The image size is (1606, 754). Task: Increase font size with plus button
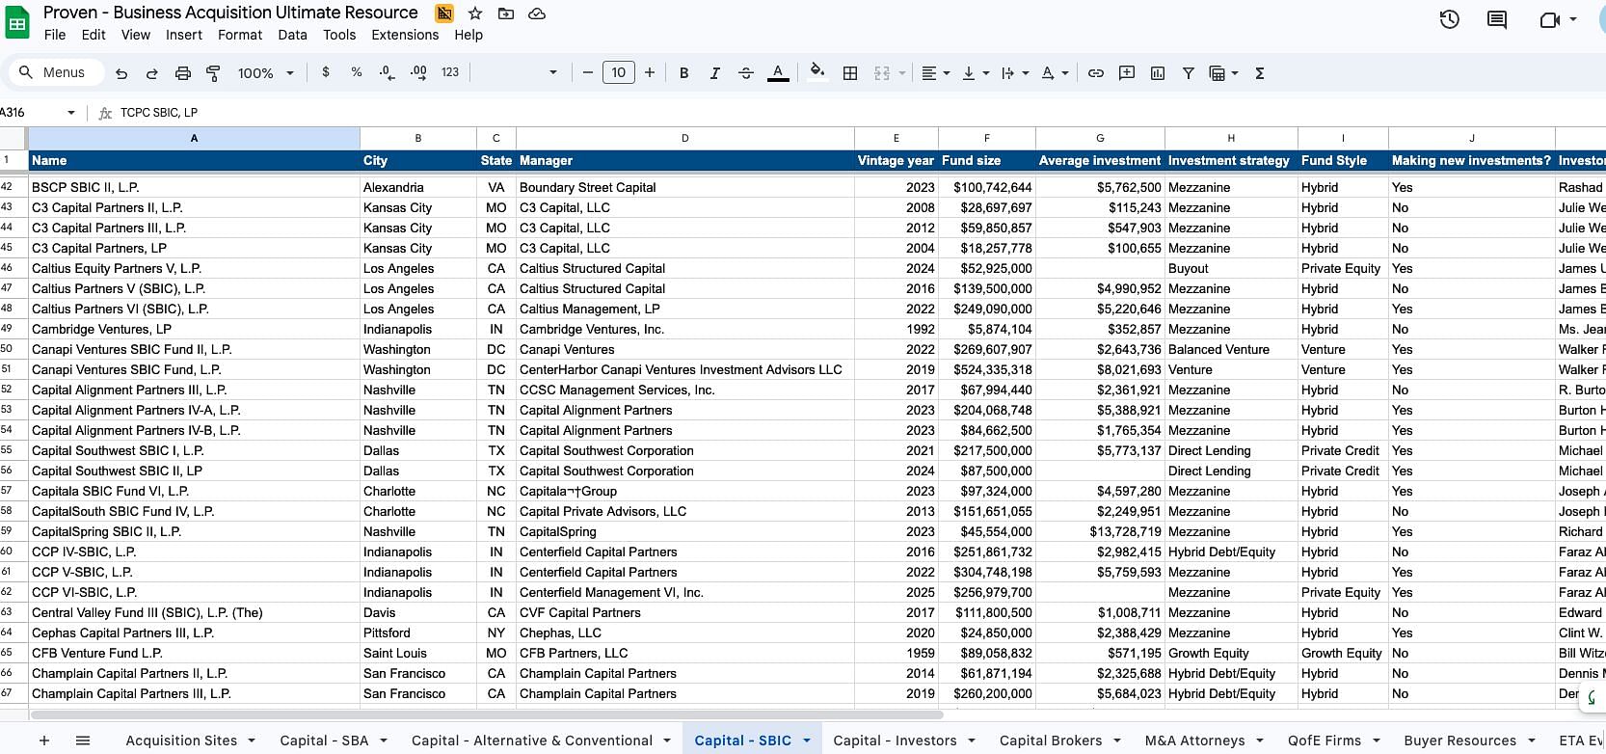pyautogui.click(x=650, y=72)
